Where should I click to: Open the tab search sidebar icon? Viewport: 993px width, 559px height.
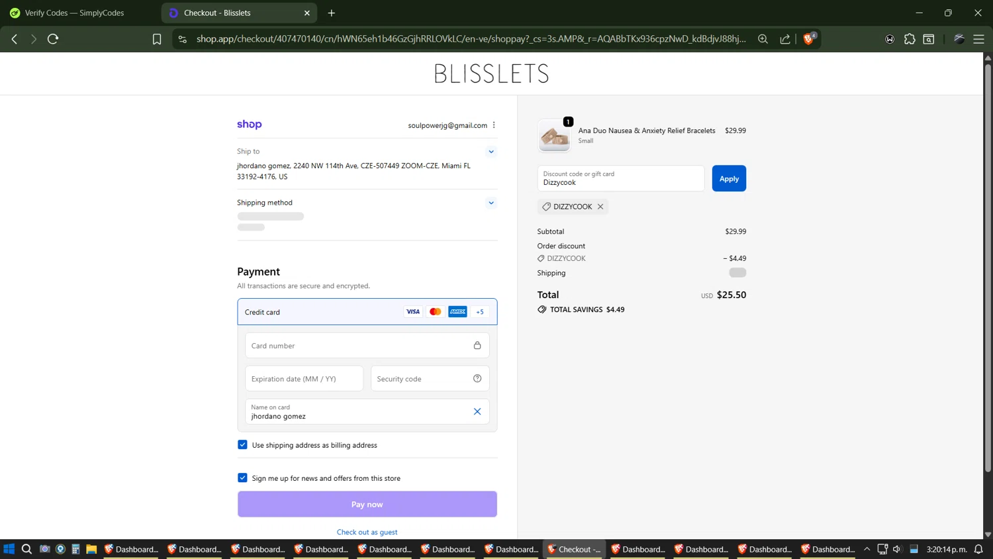pos(929,39)
